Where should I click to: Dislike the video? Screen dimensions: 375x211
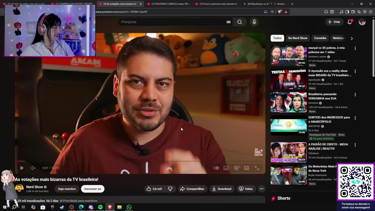pos(170,189)
